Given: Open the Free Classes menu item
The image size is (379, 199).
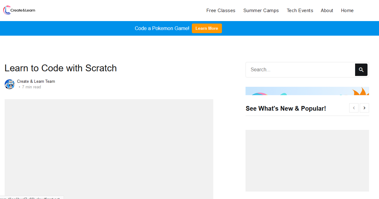Looking at the screenshot, I should pyautogui.click(x=221, y=11).
